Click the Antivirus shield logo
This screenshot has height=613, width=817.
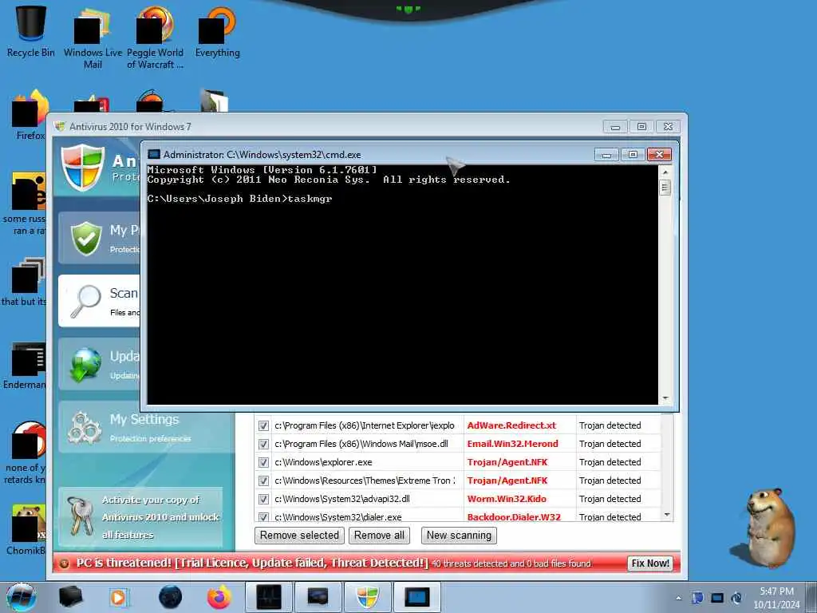(x=82, y=168)
